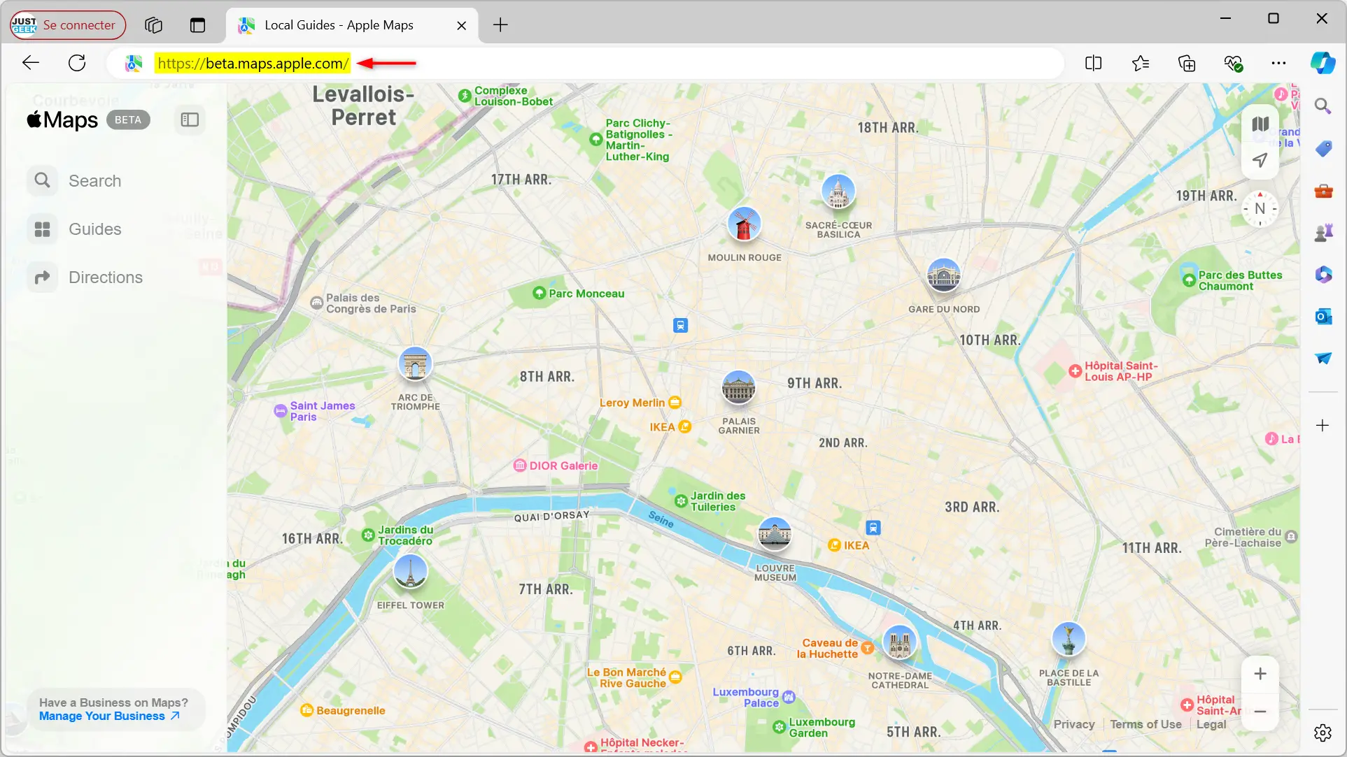The image size is (1347, 757).
Task: Click the Saint James Paris hotel marker
Action: click(280, 411)
